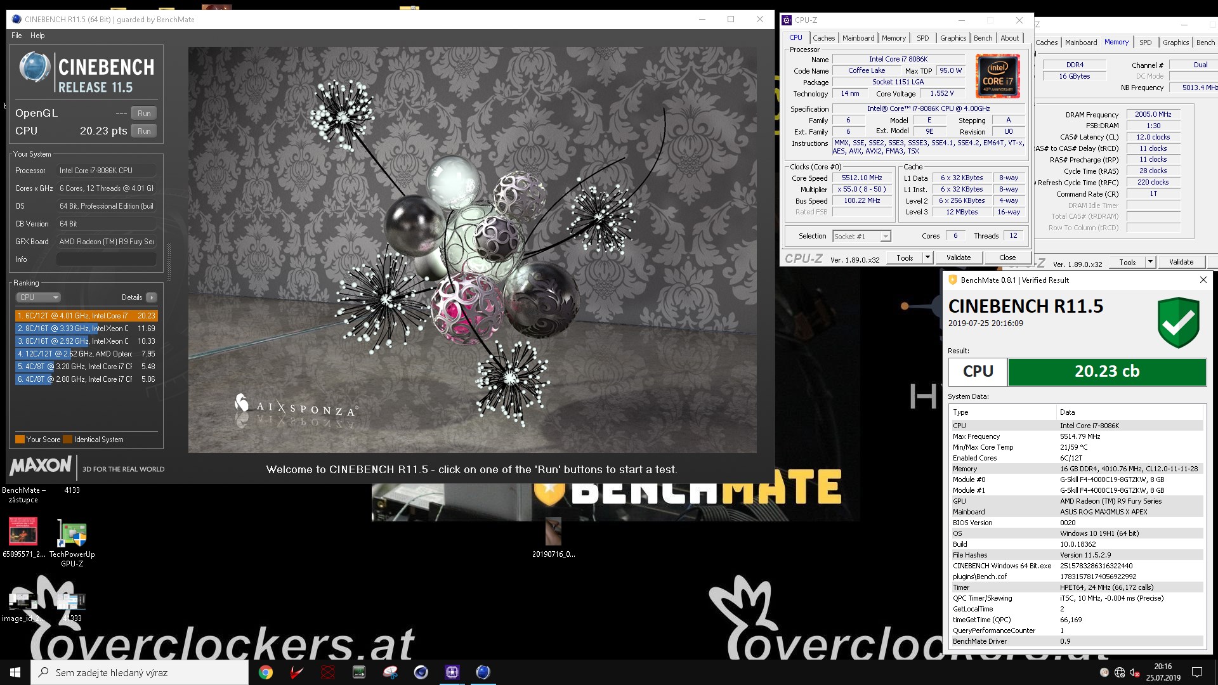This screenshot has height=685, width=1218.
Task: Open the Cinema 4D sphere taskbar icon
Action: [x=421, y=672]
